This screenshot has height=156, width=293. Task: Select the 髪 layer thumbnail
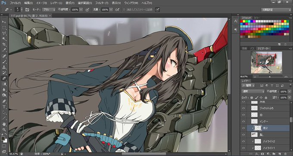[254, 135]
